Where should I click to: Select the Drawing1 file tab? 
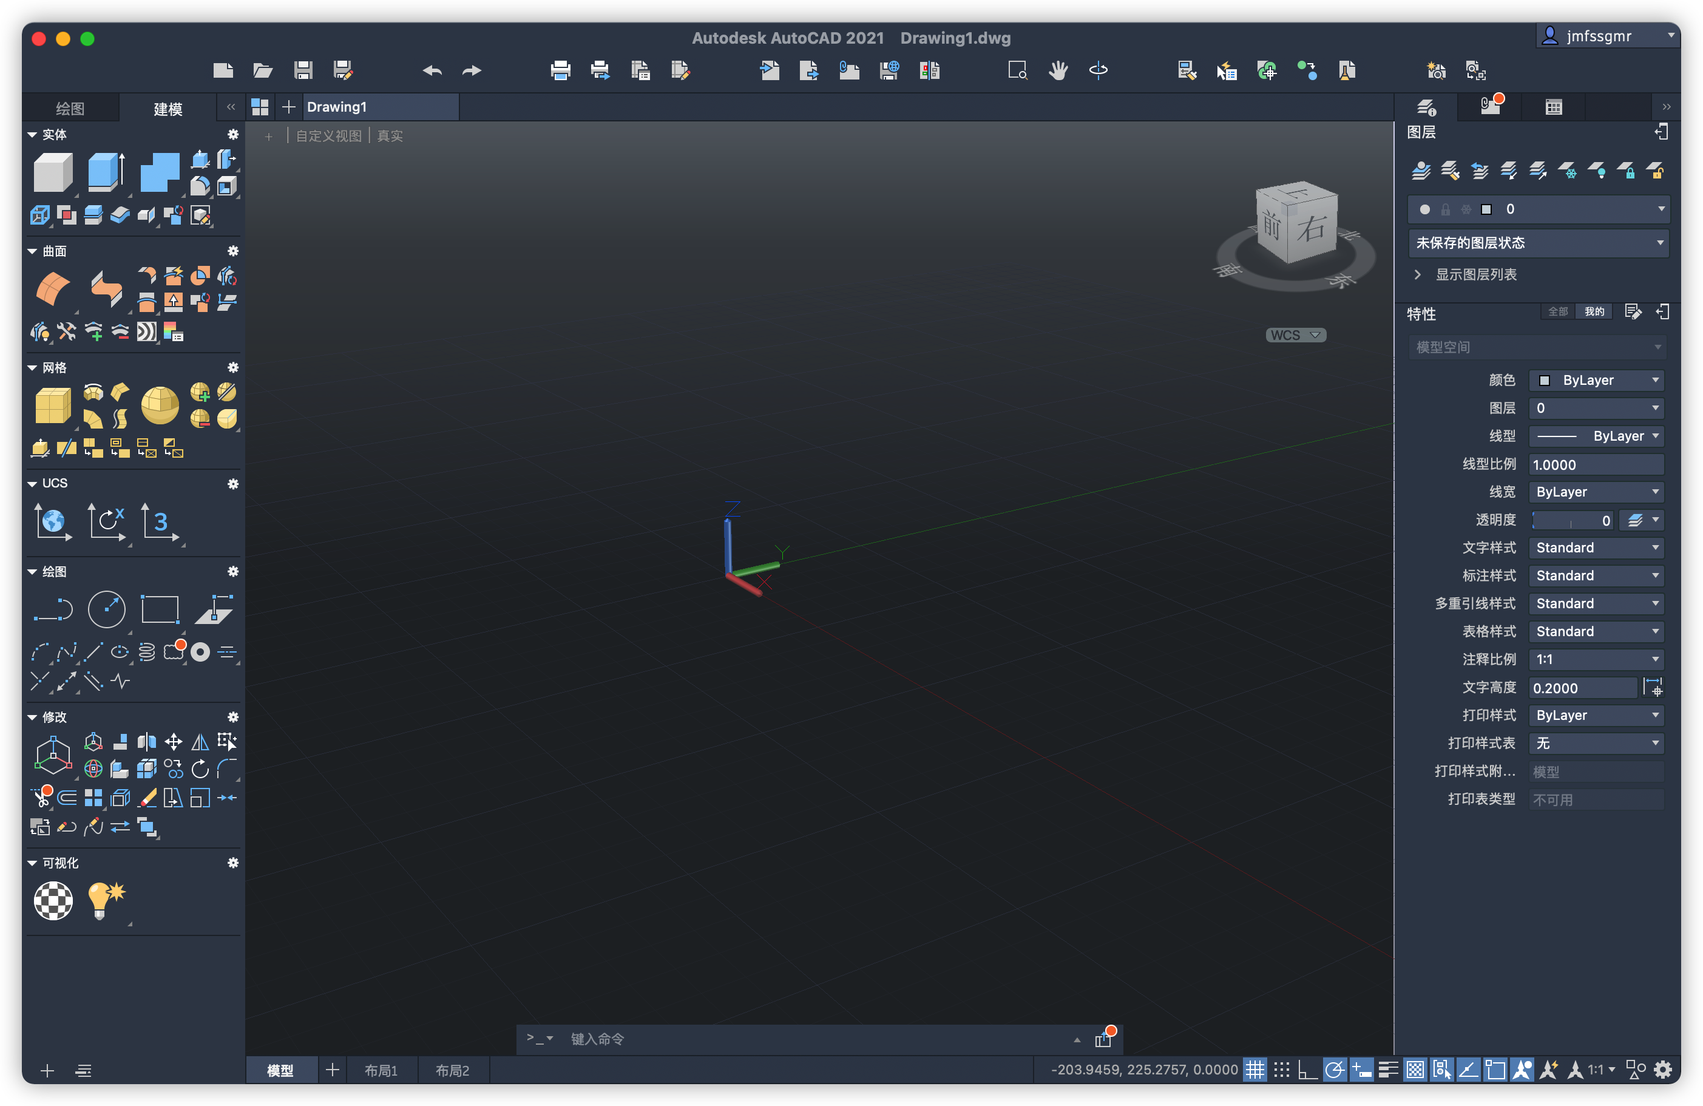pyautogui.click(x=380, y=107)
